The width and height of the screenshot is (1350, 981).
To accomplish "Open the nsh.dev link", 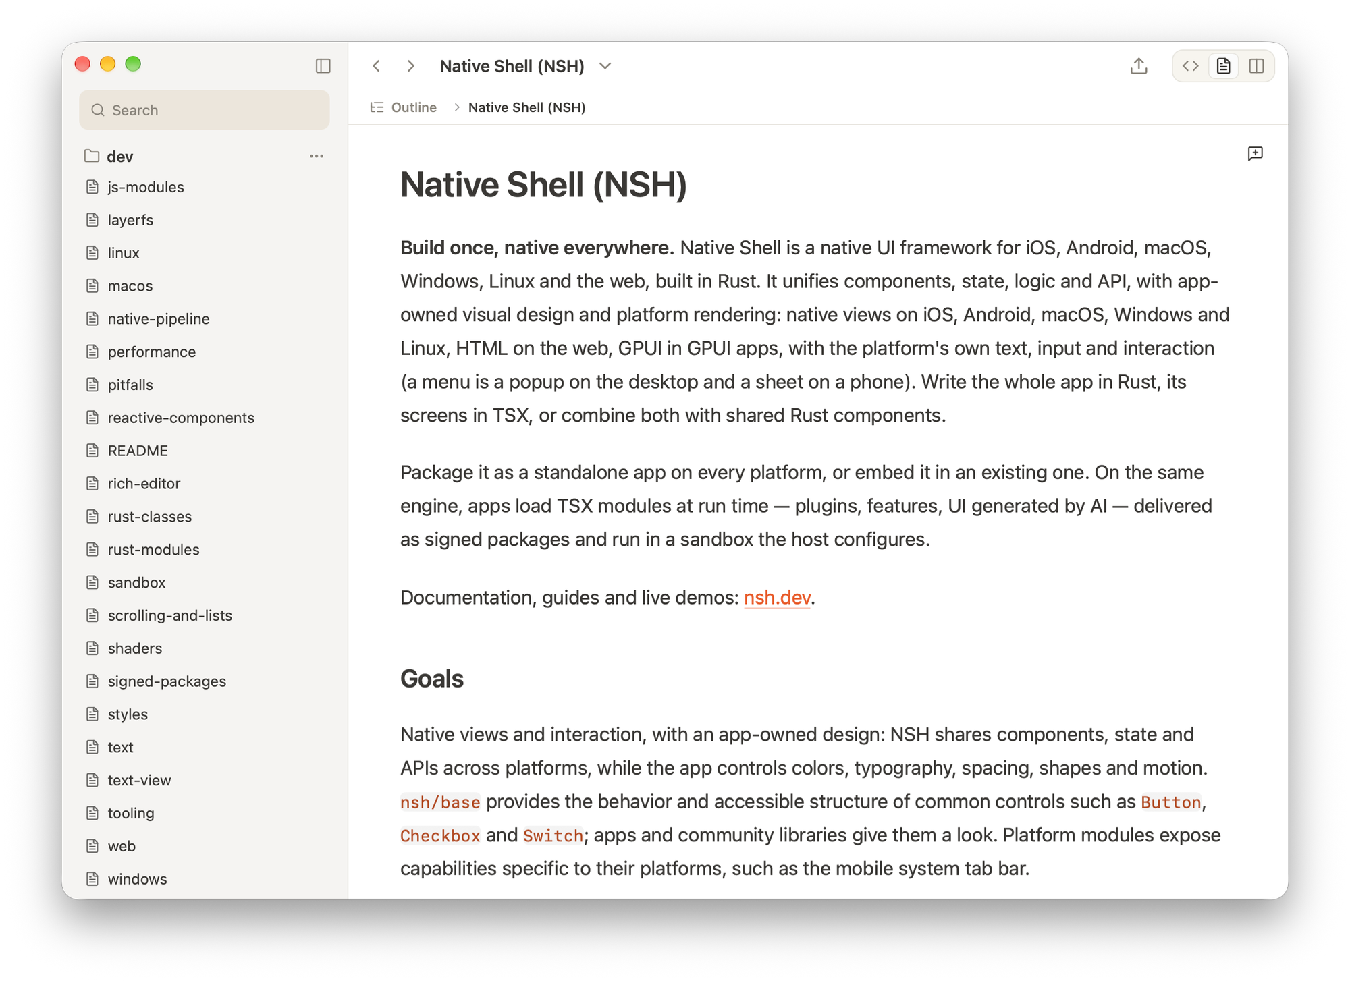I will coord(776,598).
